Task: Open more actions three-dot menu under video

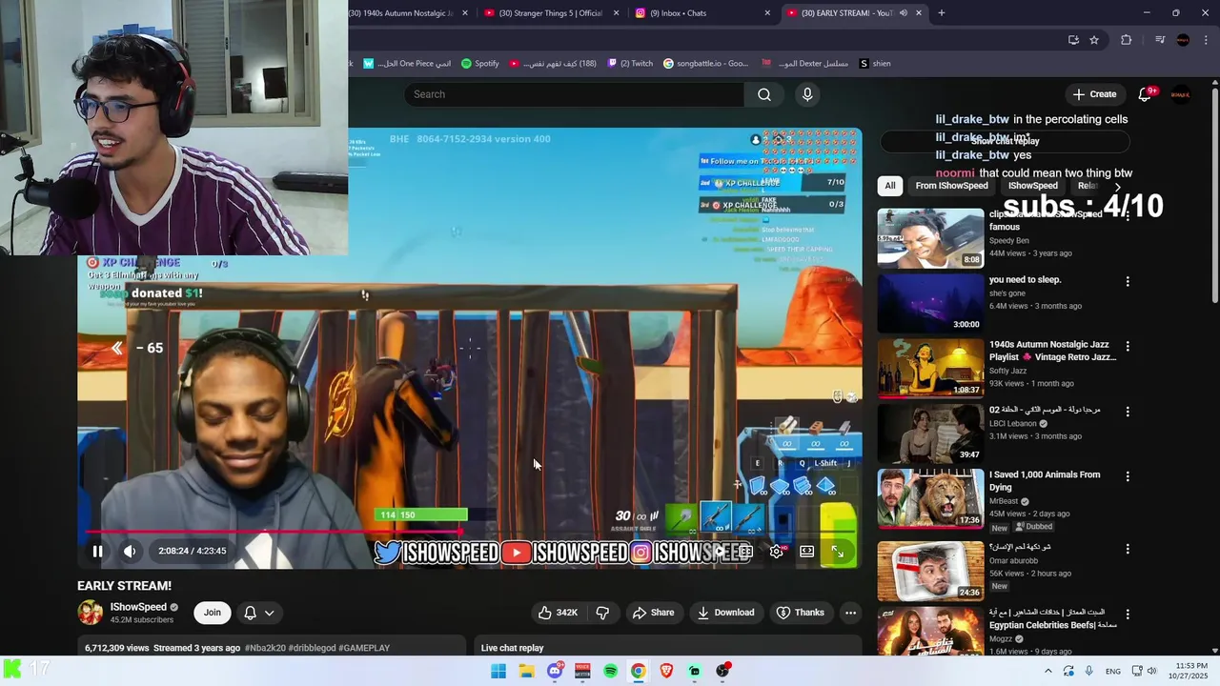Action: pos(850,613)
